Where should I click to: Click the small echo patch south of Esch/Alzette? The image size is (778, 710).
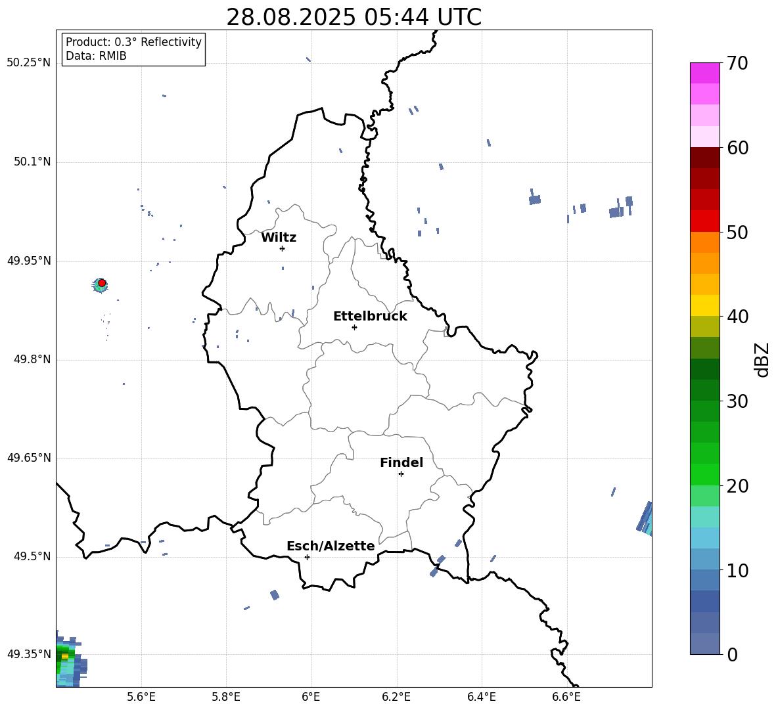(x=275, y=595)
